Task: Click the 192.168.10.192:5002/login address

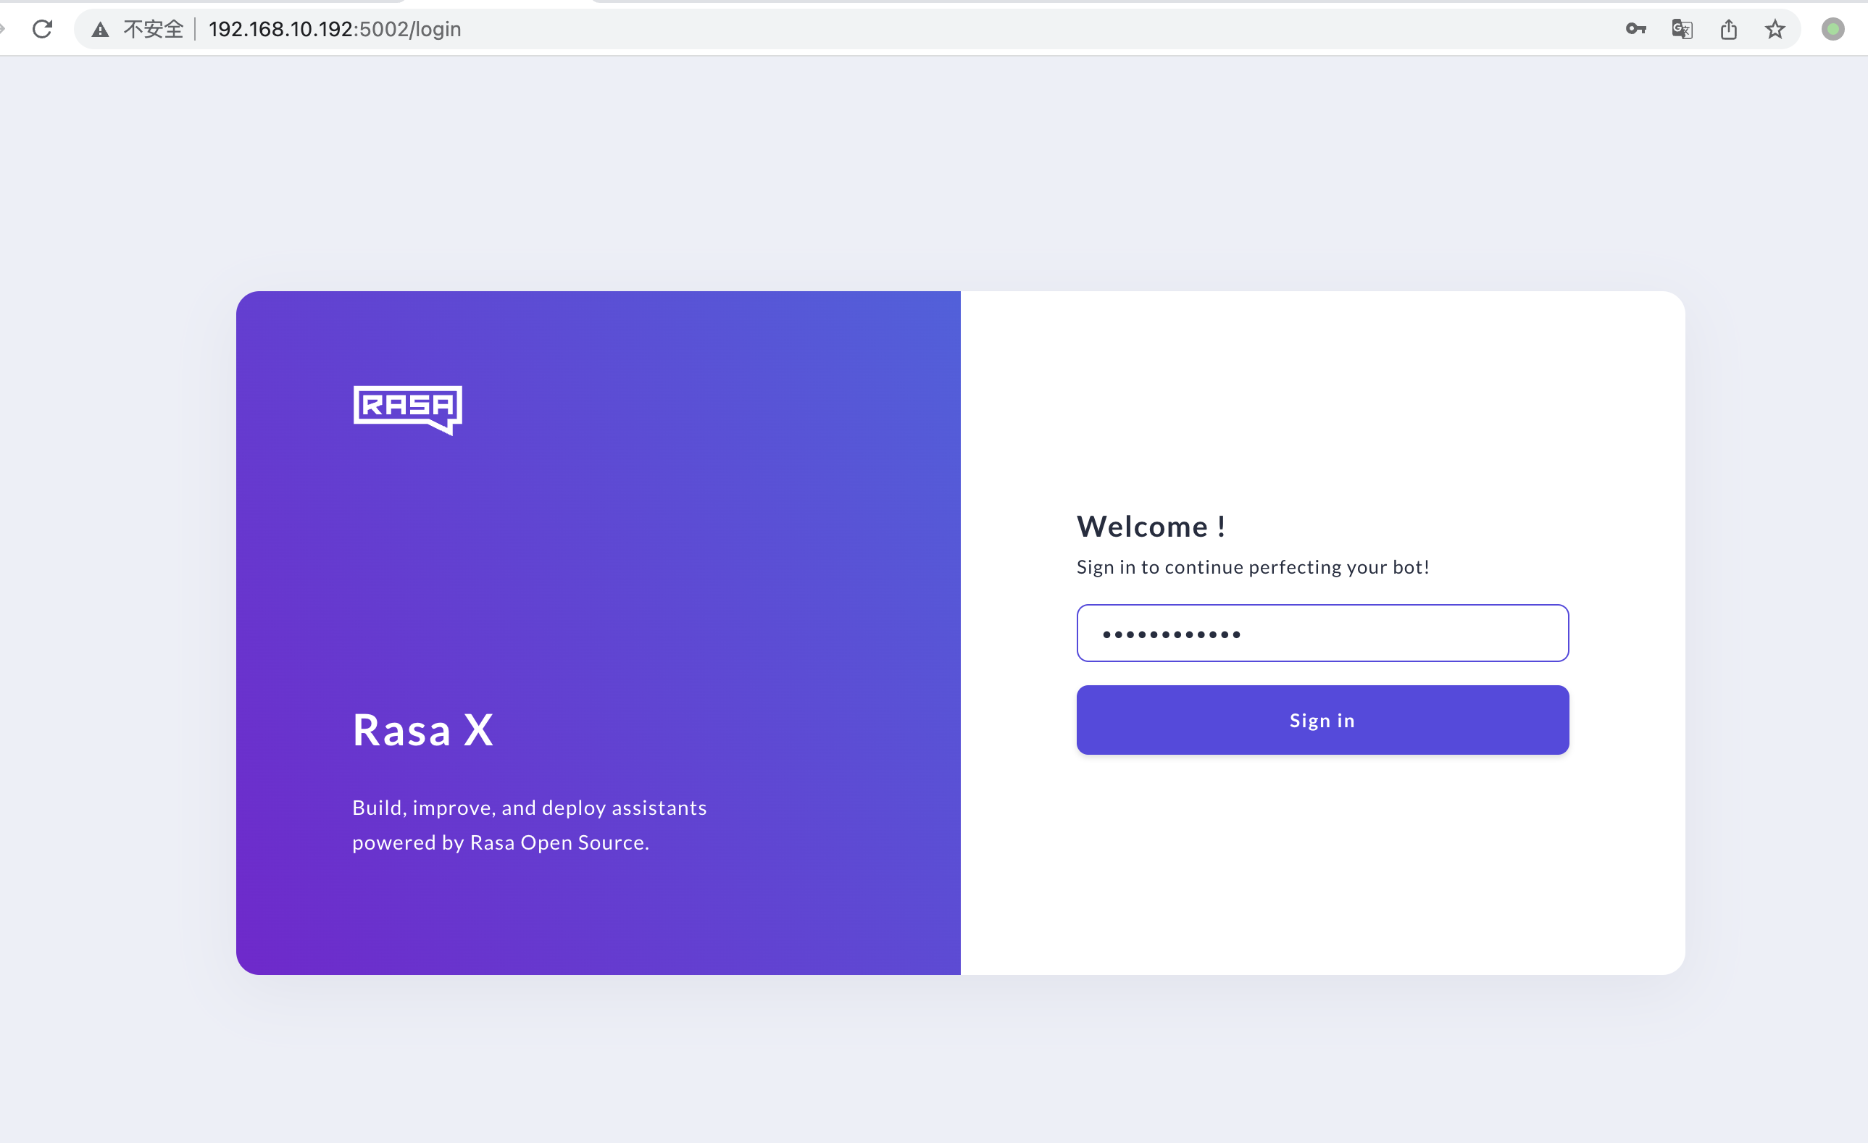Action: 334,29
